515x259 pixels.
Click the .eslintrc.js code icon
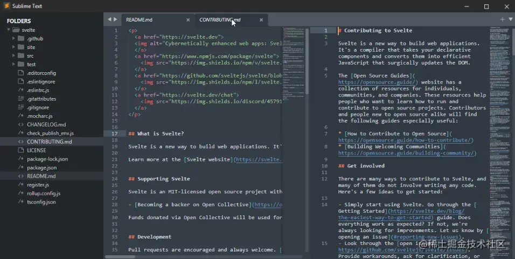click(x=21, y=90)
